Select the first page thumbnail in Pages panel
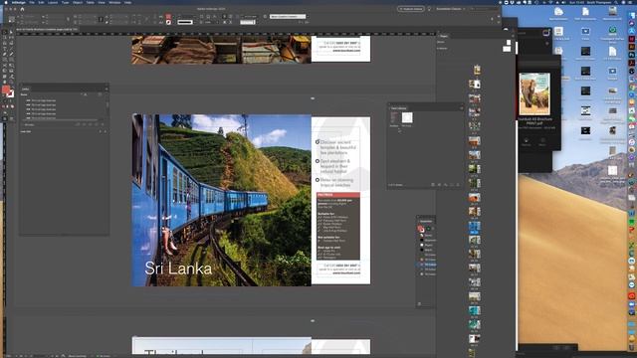 [478, 70]
